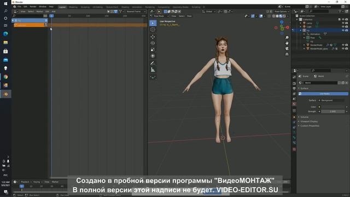Open Nearest Frame snap dropdown

[135, 11]
